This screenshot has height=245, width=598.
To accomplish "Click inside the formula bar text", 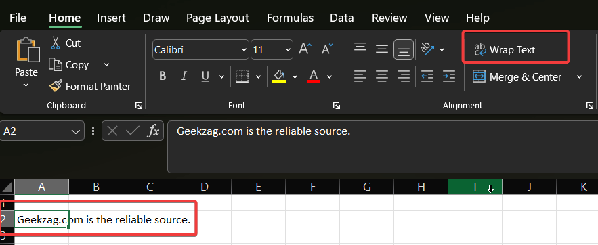I will [263, 131].
